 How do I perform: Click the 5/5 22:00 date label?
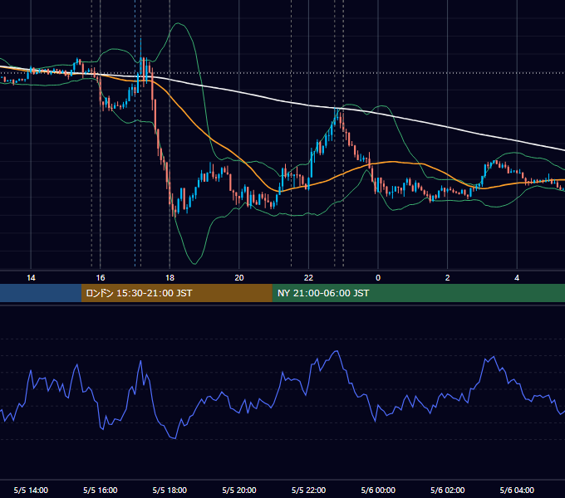click(x=308, y=490)
